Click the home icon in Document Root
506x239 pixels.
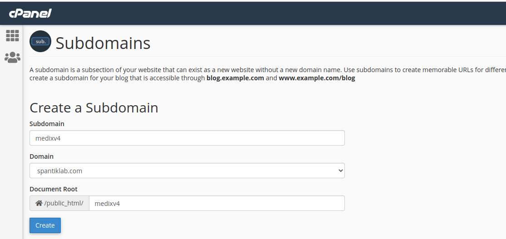(39, 203)
